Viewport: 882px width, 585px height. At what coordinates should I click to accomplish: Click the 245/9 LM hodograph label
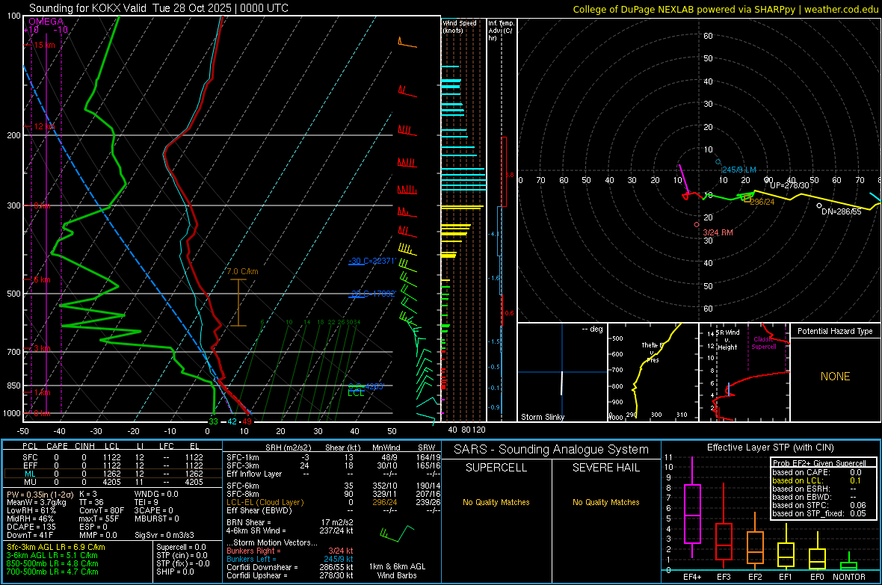[x=739, y=170]
